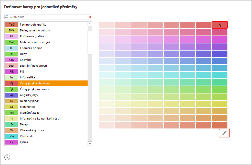Click the PG pink color badge
252x165 pixels.
tap(12, 37)
